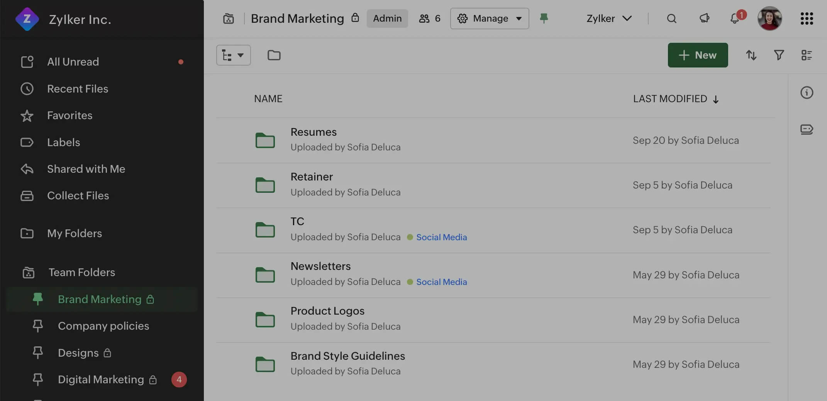Viewport: 827px width, 401px height.
Task: Click the green dot on TC label
Action: pyautogui.click(x=410, y=237)
